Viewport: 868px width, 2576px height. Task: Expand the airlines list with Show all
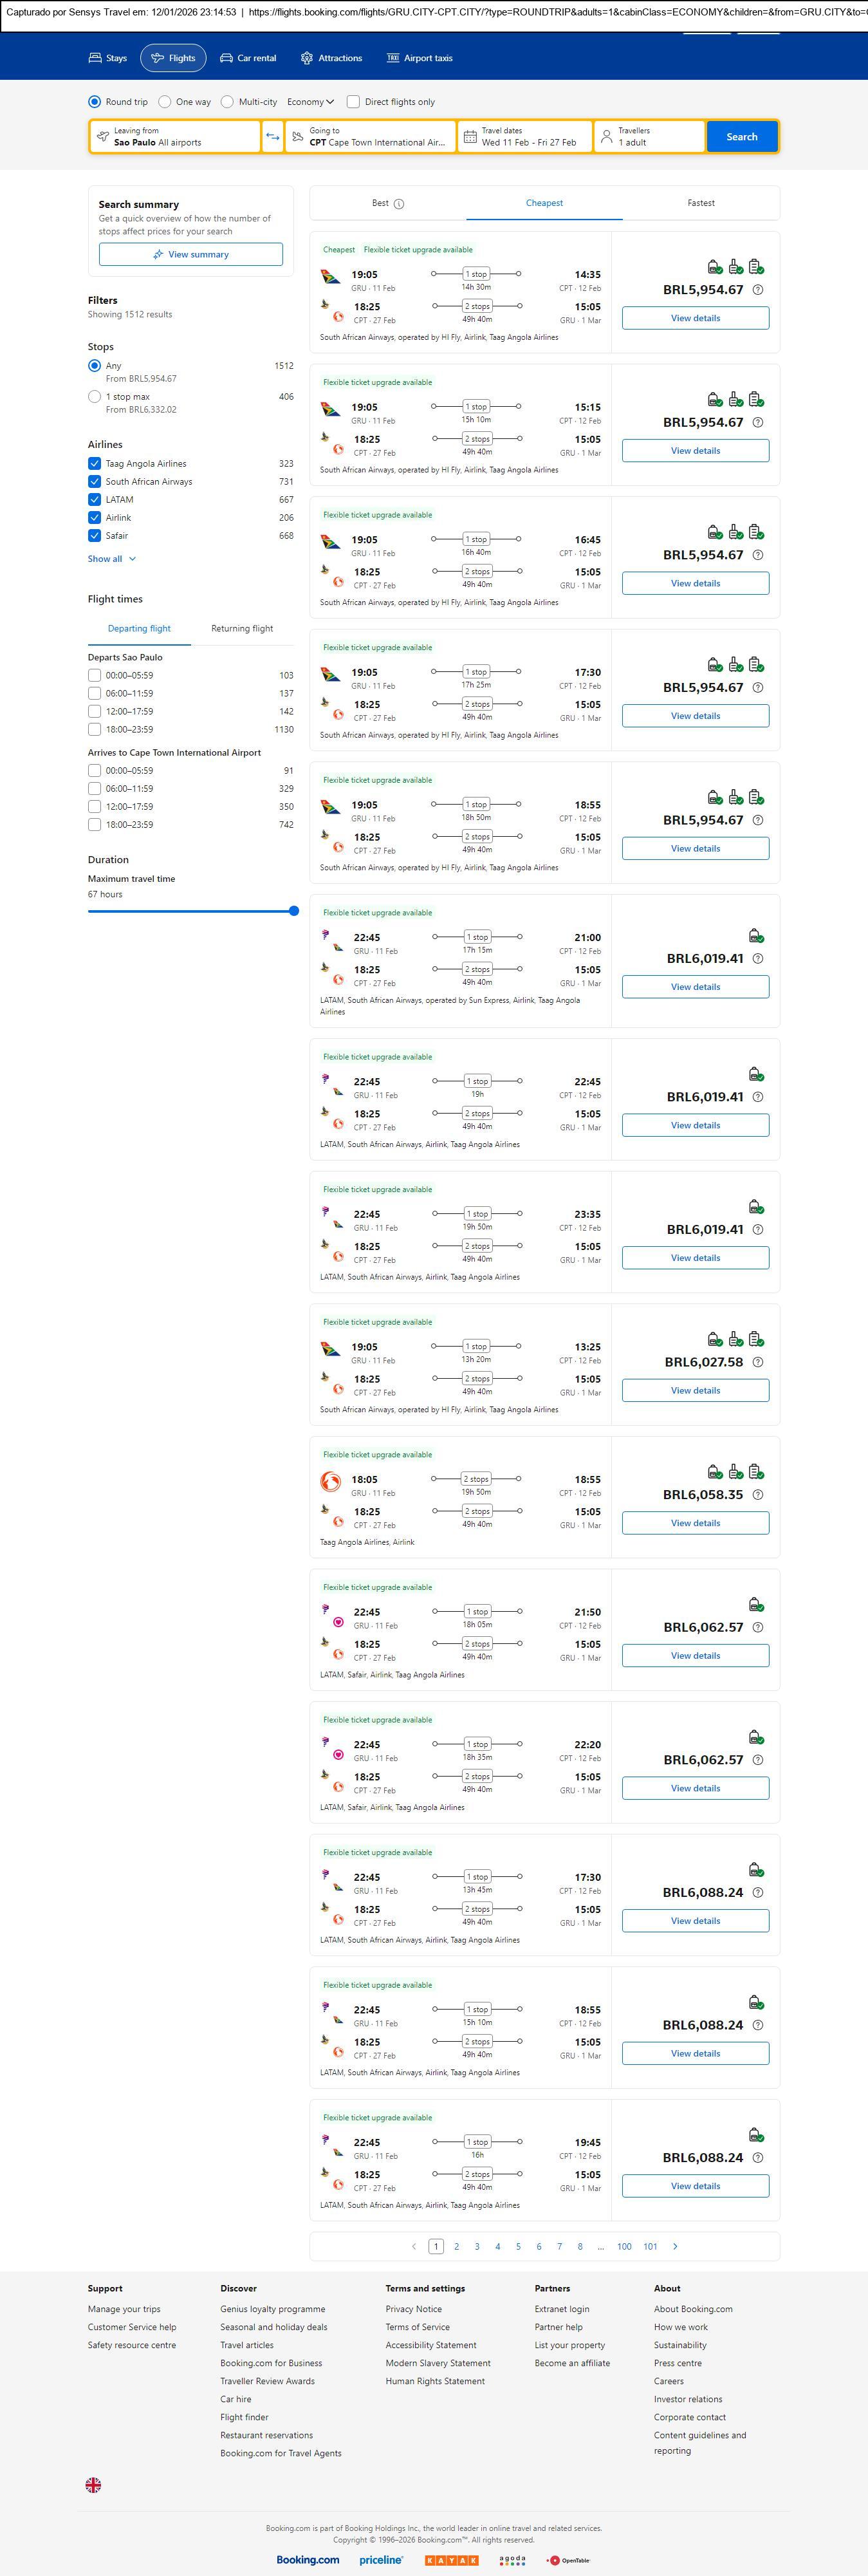coord(111,559)
